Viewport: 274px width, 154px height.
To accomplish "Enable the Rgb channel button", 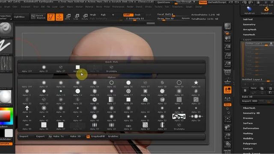I will [x=103, y=15].
